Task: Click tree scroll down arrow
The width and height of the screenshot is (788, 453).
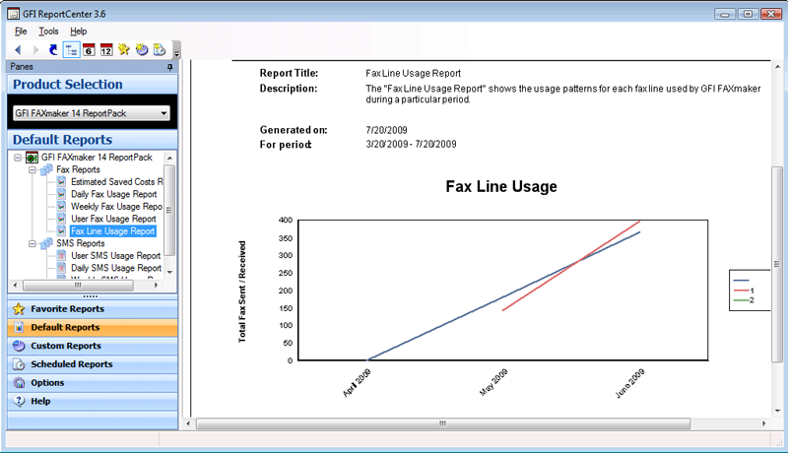Action: [x=169, y=272]
